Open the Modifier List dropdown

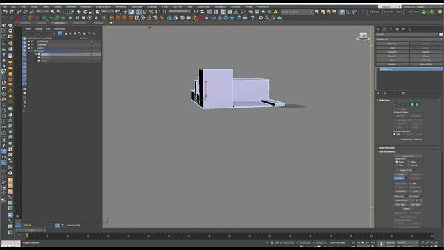point(409,39)
